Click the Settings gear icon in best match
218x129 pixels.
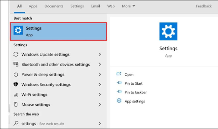click(x=18, y=30)
